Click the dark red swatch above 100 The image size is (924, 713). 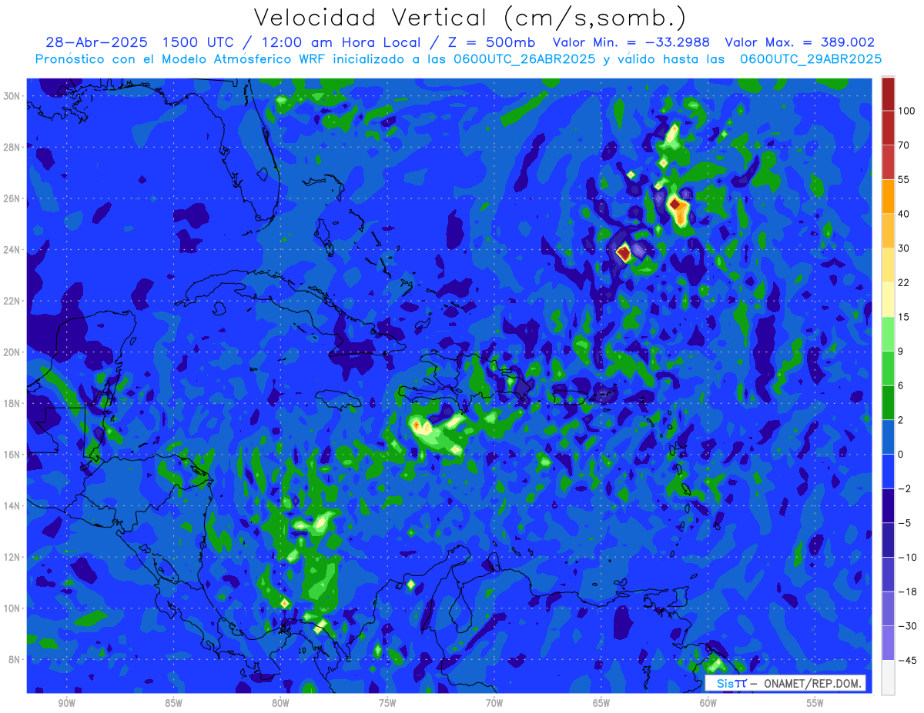(889, 94)
